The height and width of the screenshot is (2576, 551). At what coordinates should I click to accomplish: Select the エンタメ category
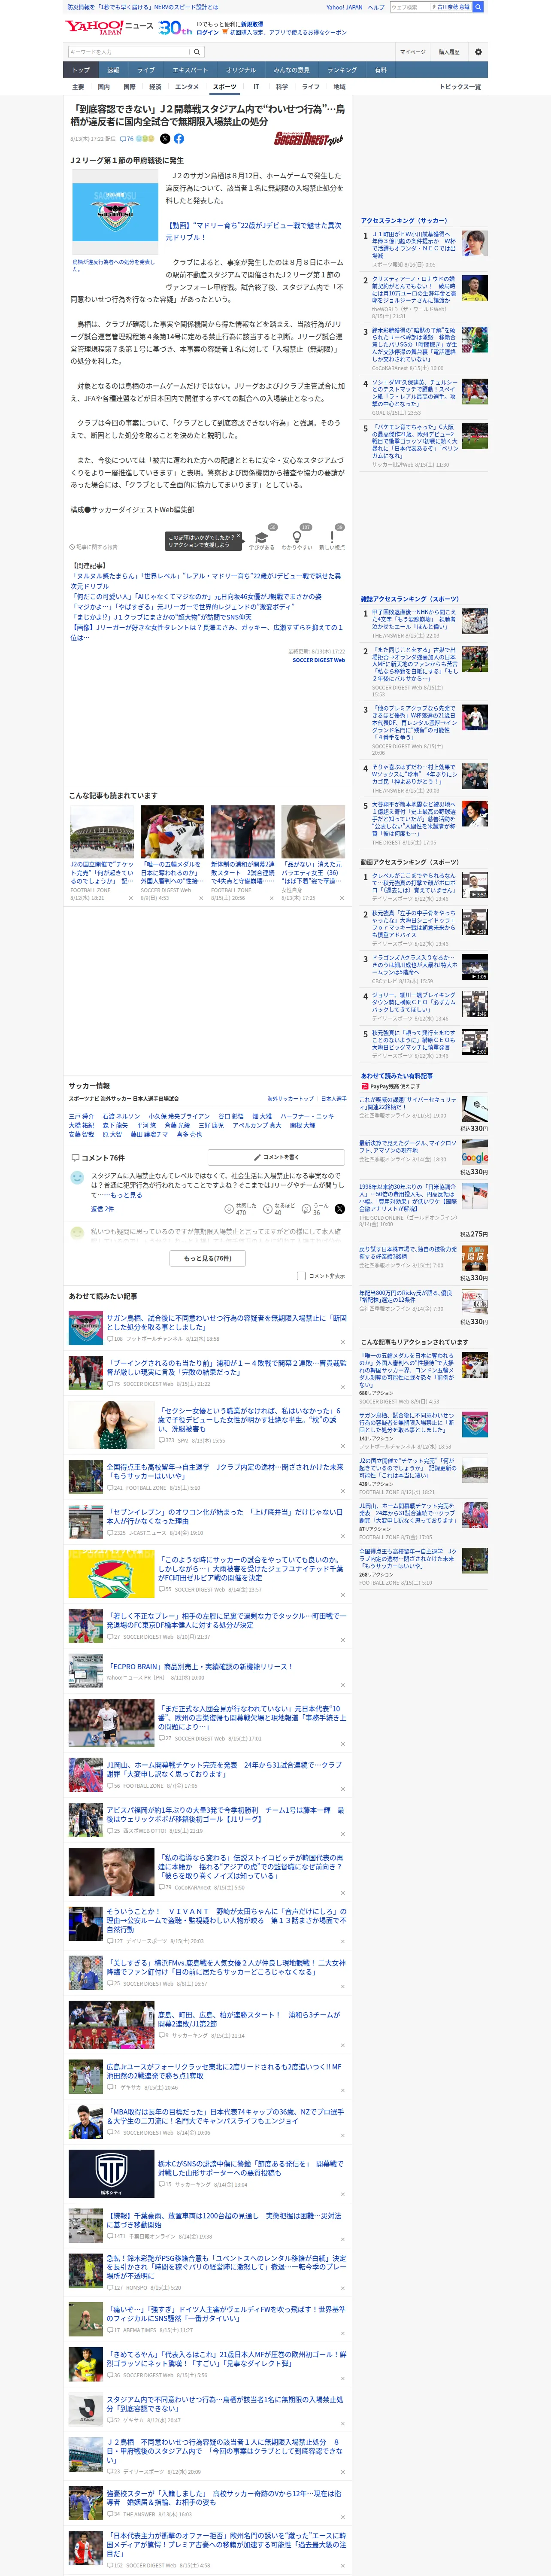pyautogui.click(x=187, y=87)
